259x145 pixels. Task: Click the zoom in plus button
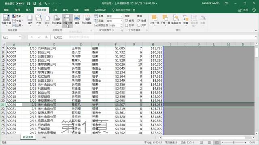pyautogui.click(x=246, y=142)
